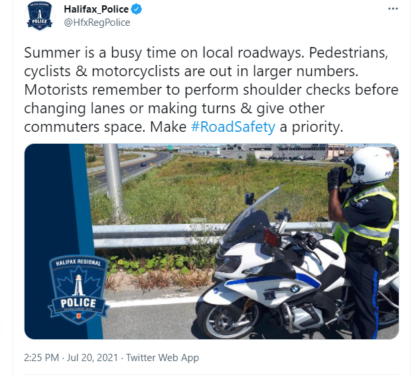This screenshot has height=377, width=412.
Task: Click the officer's white helmet in the photo
Action: pos(370,165)
